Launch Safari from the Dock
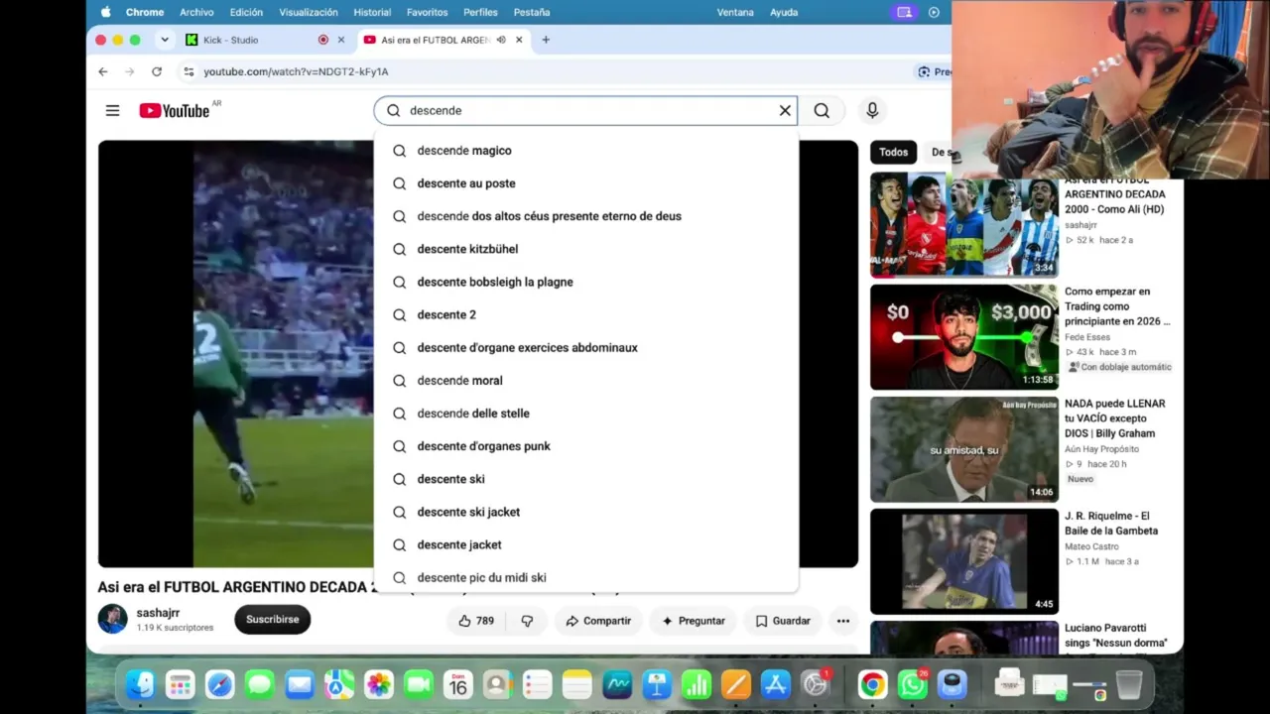1270x714 pixels. [219, 684]
